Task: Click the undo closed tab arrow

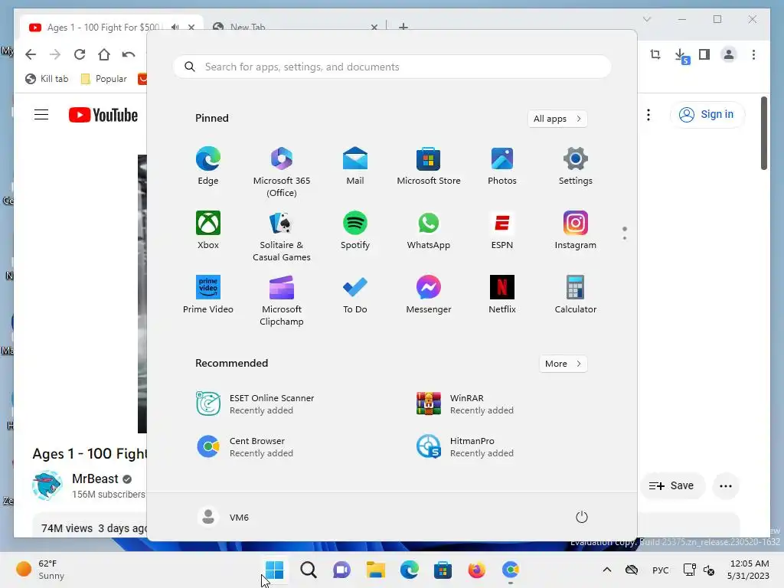Action: (129, 54)
